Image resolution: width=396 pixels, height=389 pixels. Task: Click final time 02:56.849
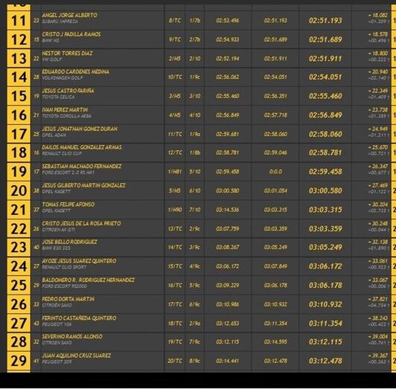[x=325, y=115]
